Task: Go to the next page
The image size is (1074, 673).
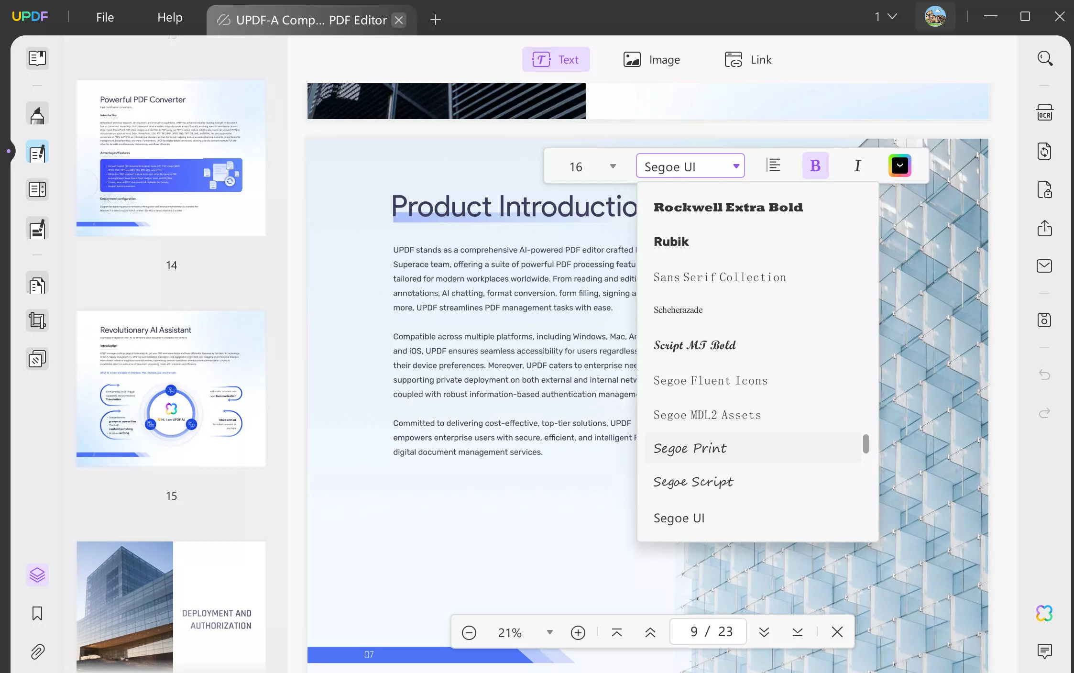Action: coord(764,632)
